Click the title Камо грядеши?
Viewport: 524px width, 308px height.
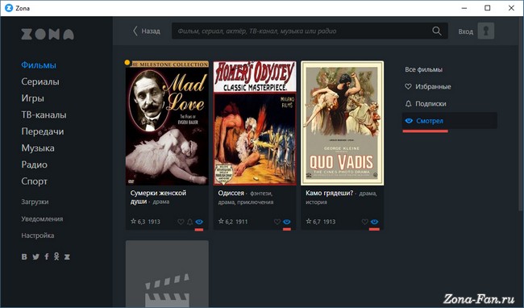329,193
